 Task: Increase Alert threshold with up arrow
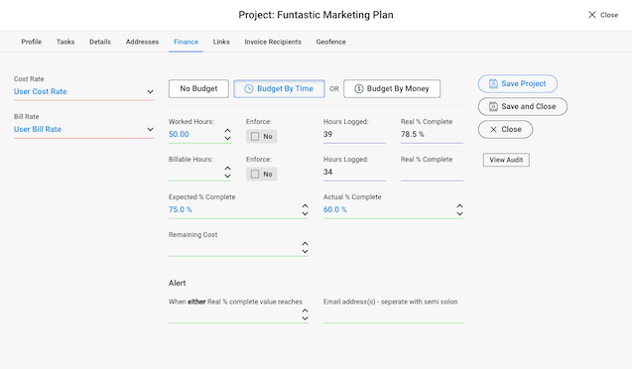(306, 310)
